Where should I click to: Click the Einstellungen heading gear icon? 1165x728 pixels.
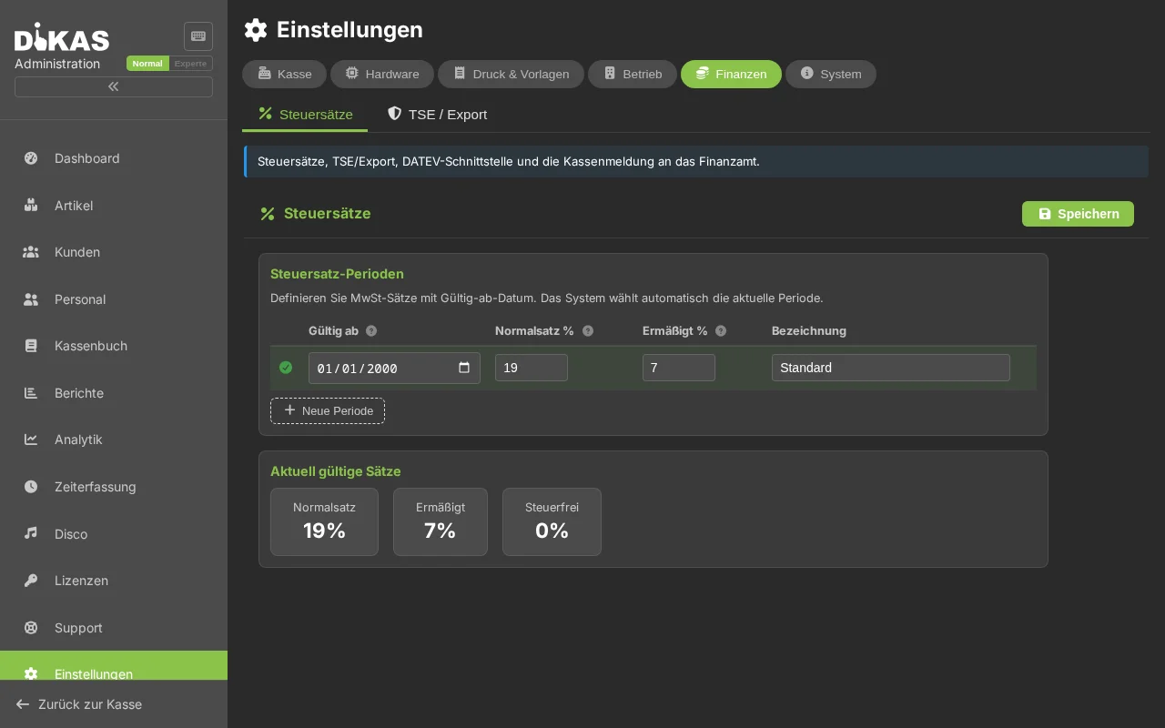[x=256, y=30]
